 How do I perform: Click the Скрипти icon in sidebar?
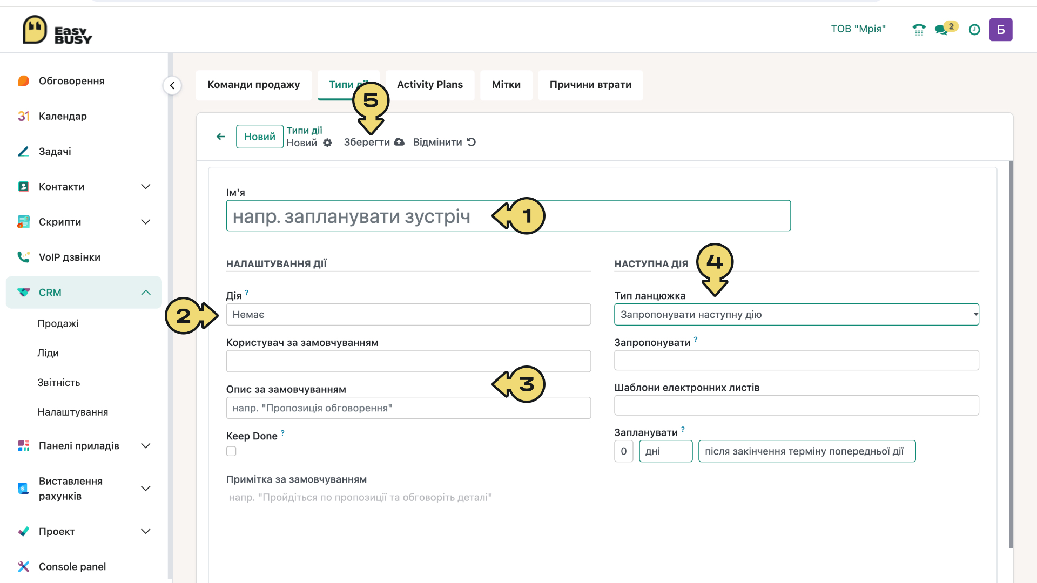click(24, 222)
